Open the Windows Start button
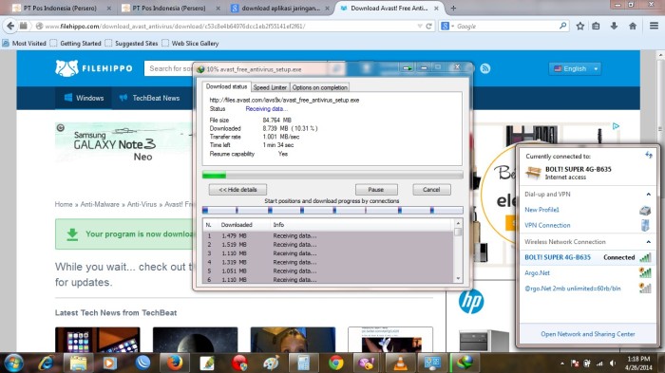The height and width of the screenshot is (373, 665). click(x=13, y=363)
